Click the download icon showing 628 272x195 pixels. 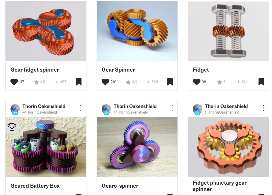coord(148,82)
